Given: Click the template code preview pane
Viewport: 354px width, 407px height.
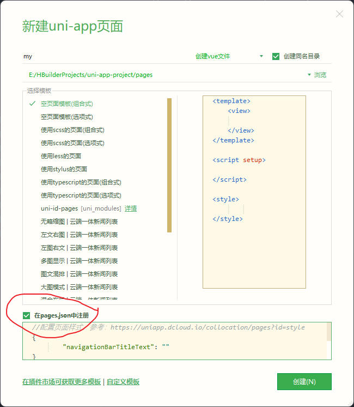Looking at the screenshot, I should click(x=254, y=192).
